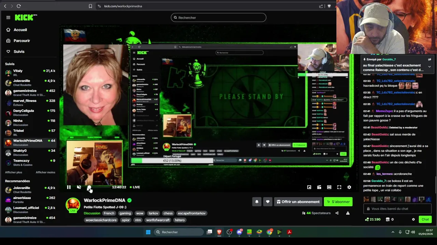Open airserbiaaa recommended channel
This screenshot has height=245, width=437.
tap(30, 200)
